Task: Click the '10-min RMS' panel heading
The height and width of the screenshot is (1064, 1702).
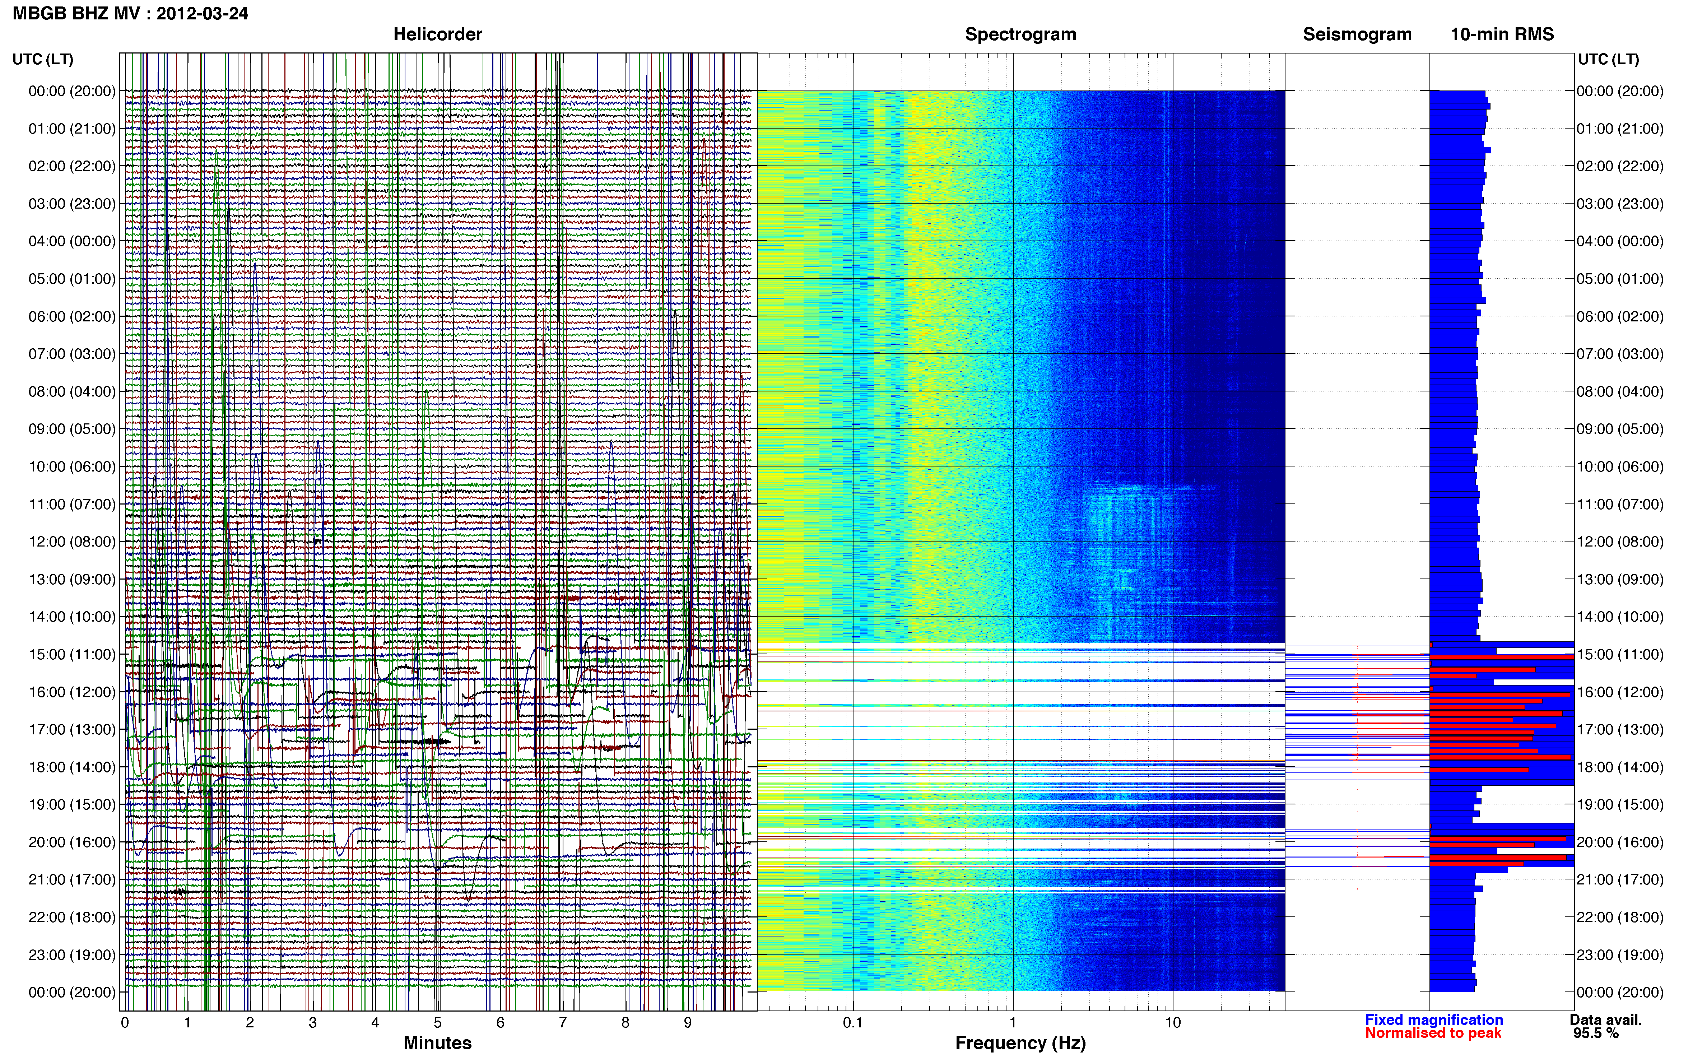Action: tap(1502, 34)
